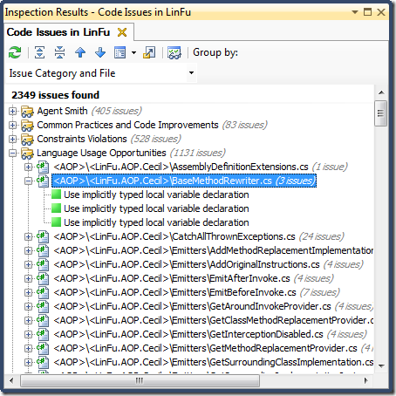Open the Issue Category and File dropdown
This screenshot has height=396, width=396.
[x=101, y=73]
